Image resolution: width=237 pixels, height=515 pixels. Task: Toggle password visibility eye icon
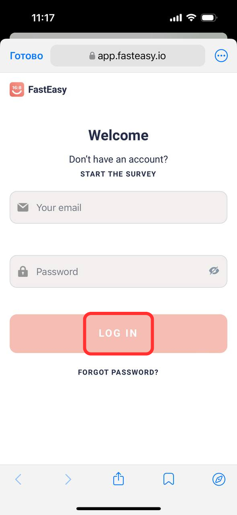[x=214, y=271]
